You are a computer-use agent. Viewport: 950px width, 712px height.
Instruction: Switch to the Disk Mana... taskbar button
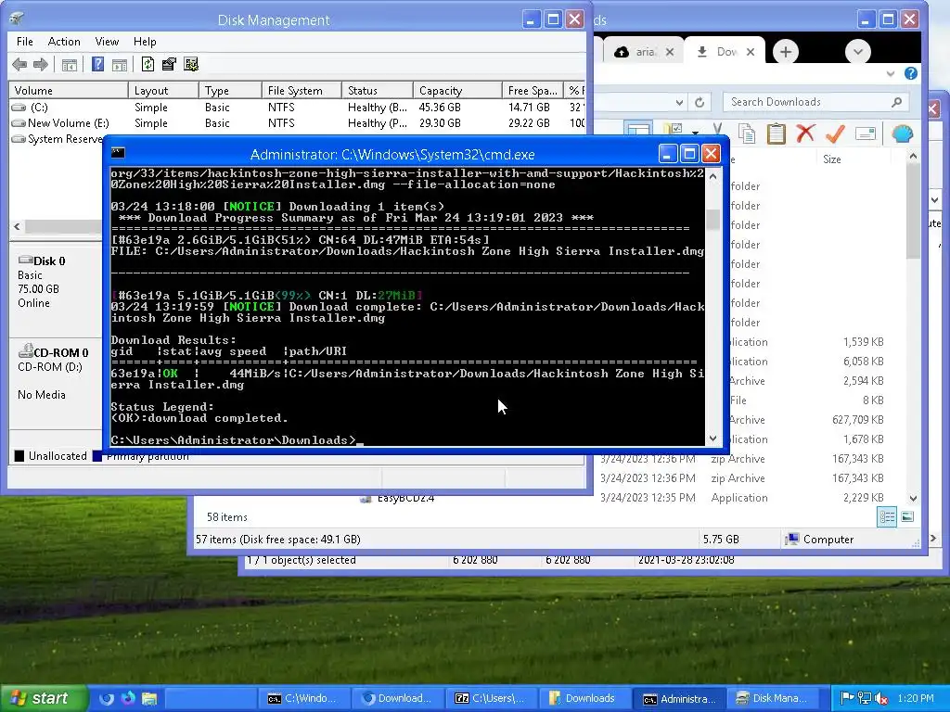click(x=772, y=698)
